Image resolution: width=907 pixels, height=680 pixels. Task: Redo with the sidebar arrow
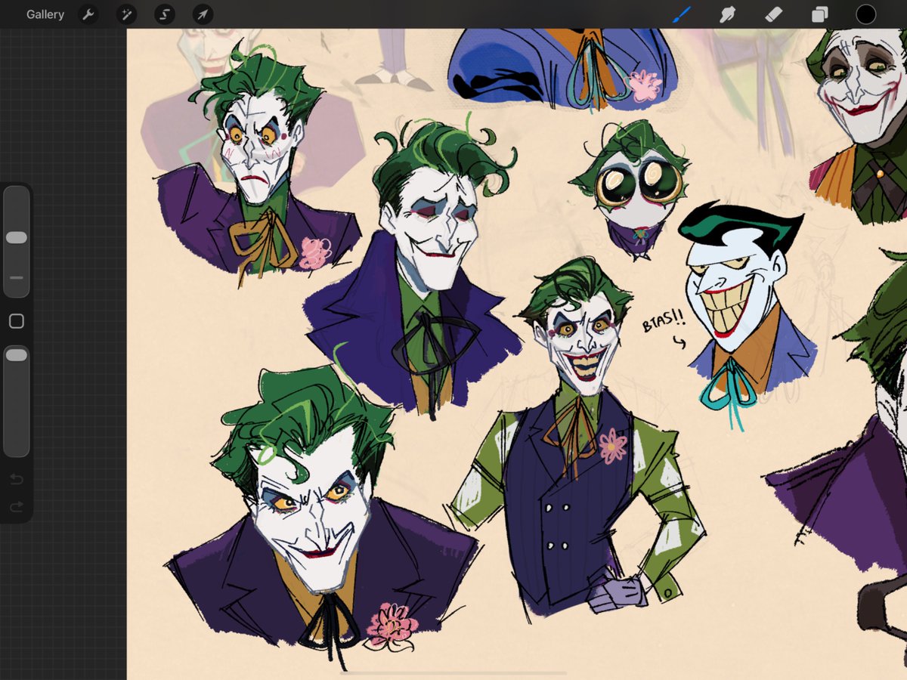[17, 507]
